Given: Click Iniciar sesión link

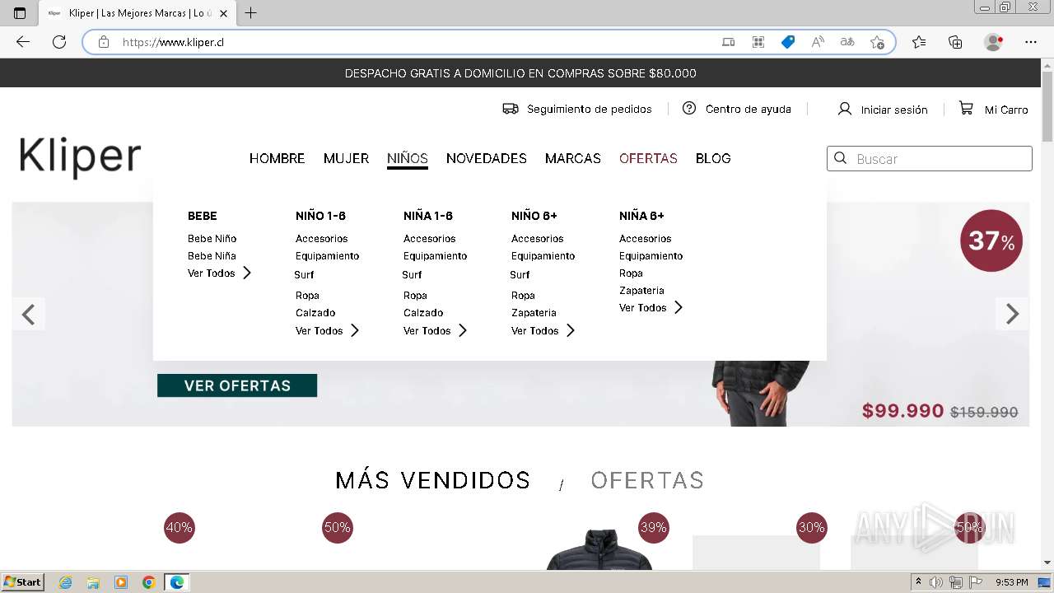Looking at the screenshot, I should tap(894, 110).
